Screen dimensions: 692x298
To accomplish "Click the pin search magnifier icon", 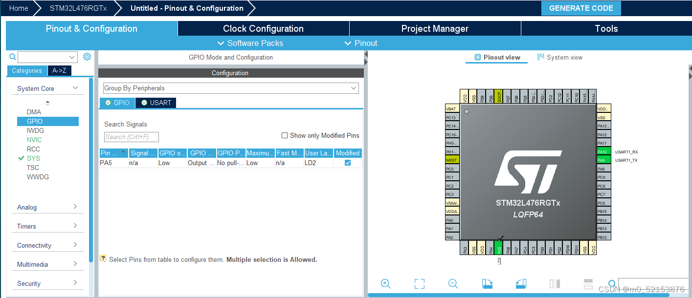I will 612,284.
